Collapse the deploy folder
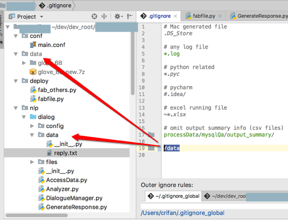 point(16,81)
